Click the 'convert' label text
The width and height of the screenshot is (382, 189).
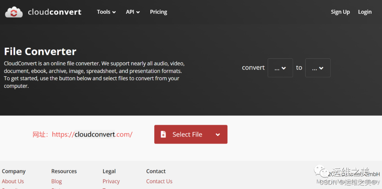pos(253,67)
